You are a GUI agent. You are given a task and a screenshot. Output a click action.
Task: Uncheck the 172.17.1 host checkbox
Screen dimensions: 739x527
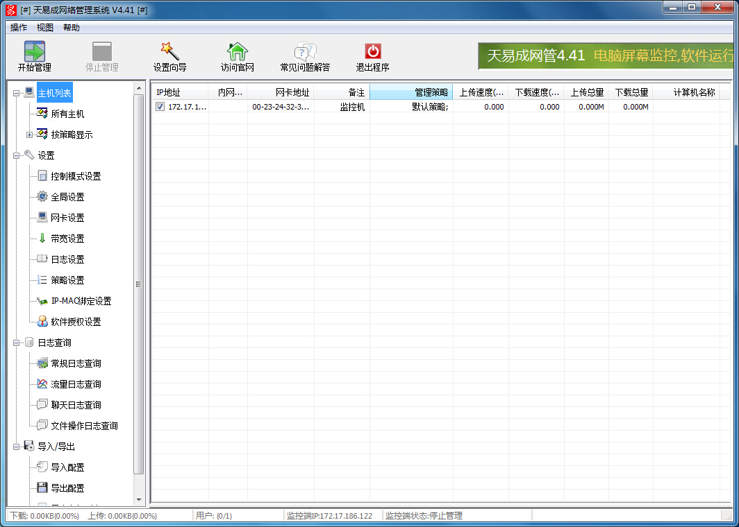click(x=160, y=107)
